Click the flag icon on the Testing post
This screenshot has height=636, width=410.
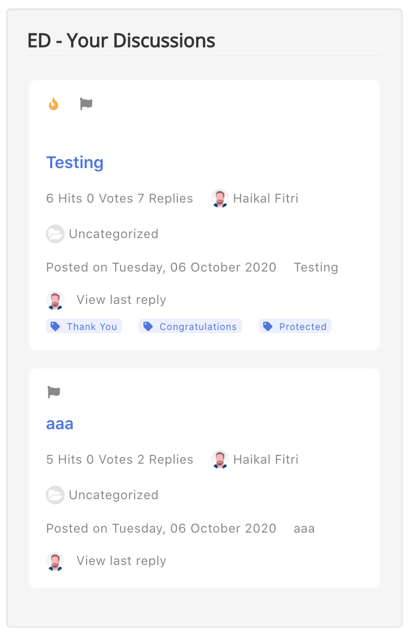click(86, 104)
